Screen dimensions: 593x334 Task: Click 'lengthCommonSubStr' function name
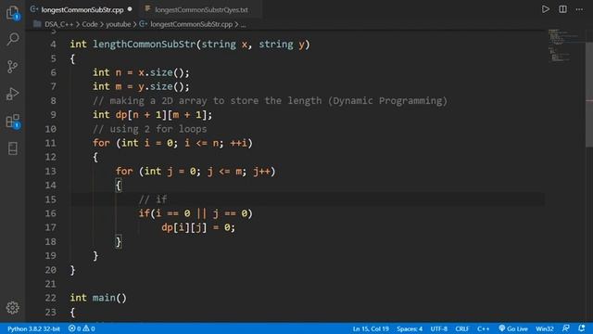pyautogui.click(x=145, y=45)
